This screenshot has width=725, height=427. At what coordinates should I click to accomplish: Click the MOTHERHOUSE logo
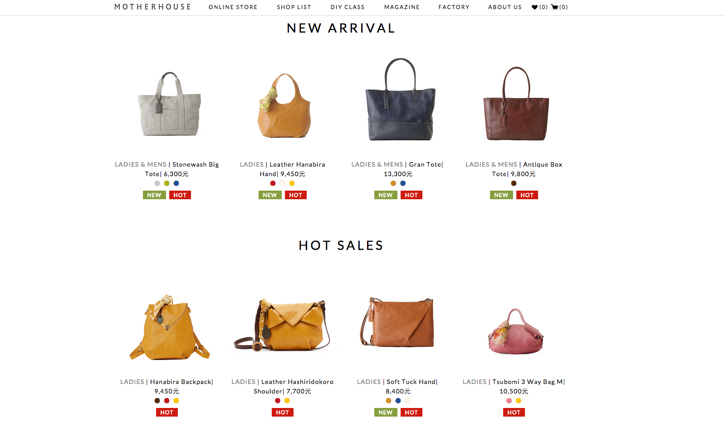click(x=153, y=7)
